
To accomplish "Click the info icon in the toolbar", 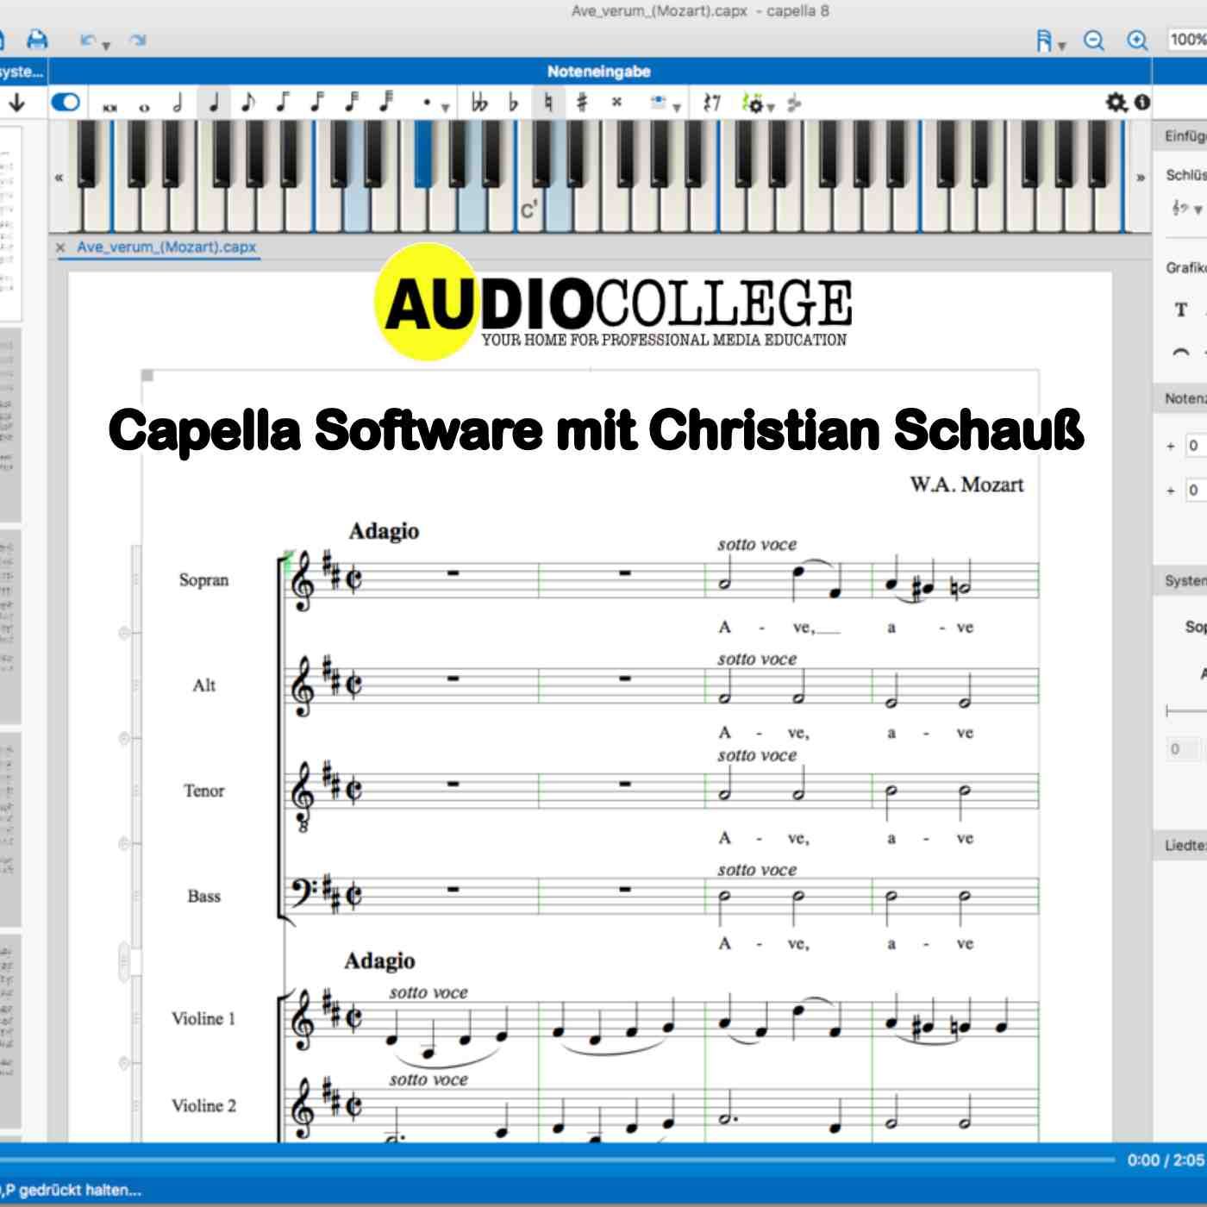I will click(x=1141, y=102).
